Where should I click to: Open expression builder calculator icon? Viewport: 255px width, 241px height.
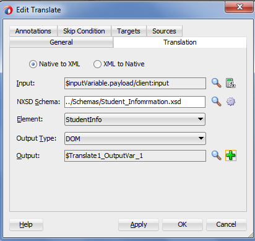click(x=231, y=83)
